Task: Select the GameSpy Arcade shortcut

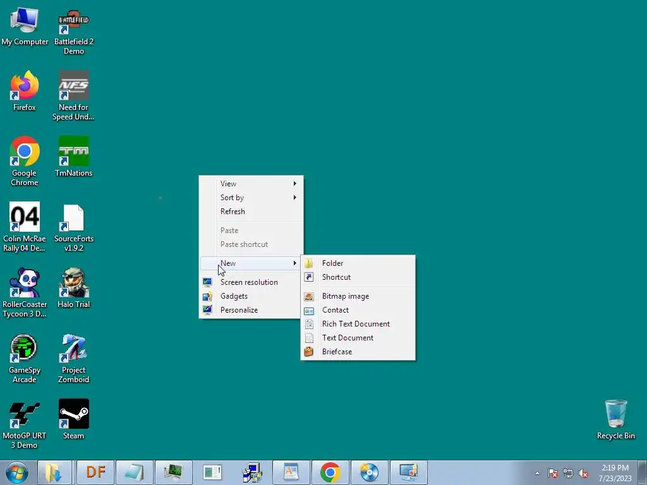Action: [25, 358]
